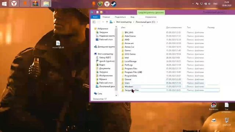Open the taskbar clock and date

click(227, 4)
